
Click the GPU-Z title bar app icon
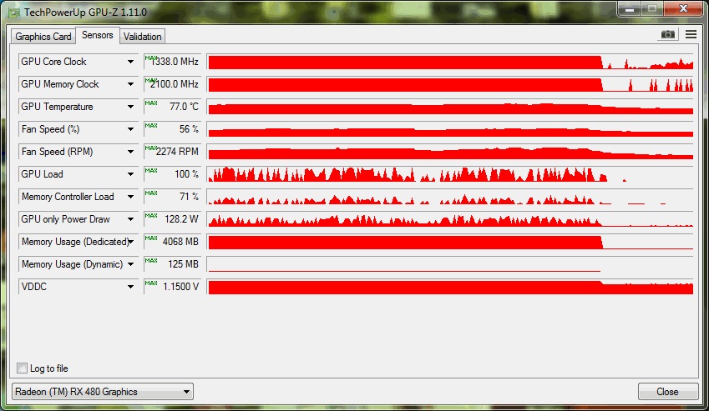pos(14,13)
